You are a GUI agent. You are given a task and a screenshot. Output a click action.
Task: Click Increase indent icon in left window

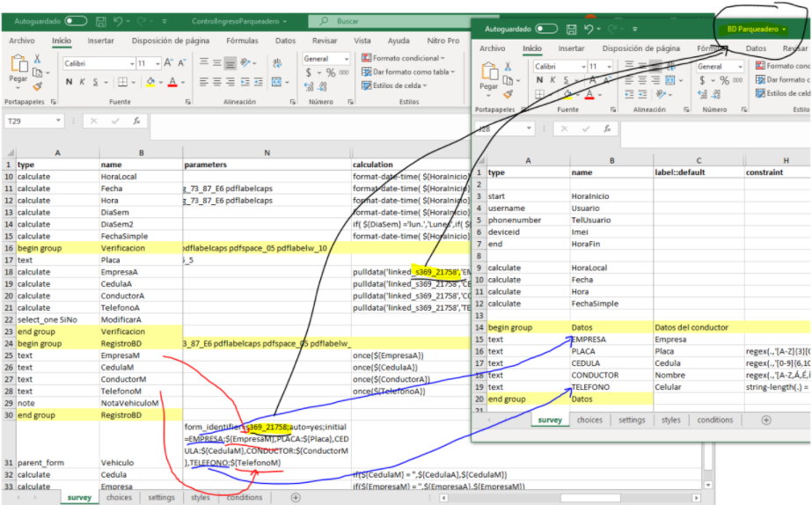coord(258,82)
